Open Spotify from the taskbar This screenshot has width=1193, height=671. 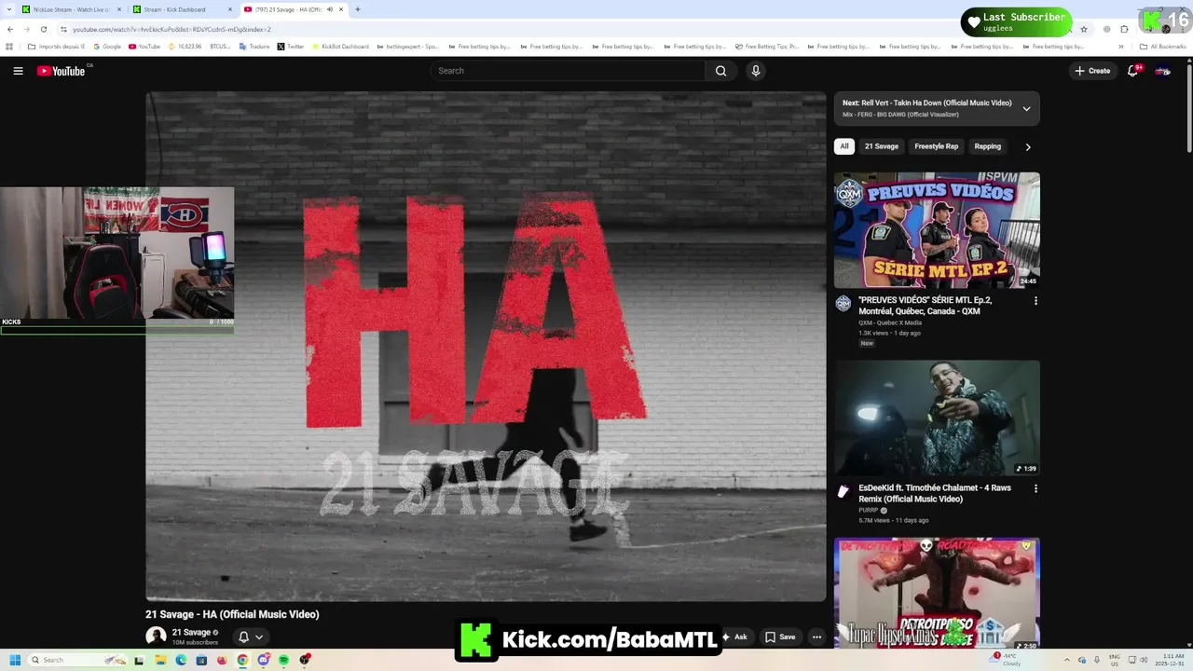(284, 660)
